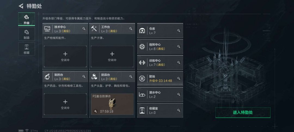This screenshot has width=294, height=132.
Task: Open the magnifier icon on 收藏室
Action: point(179,110)
